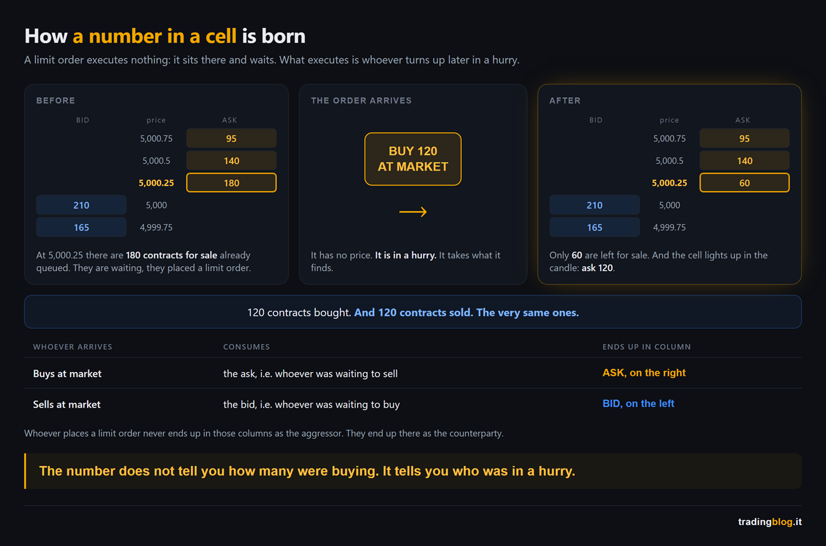The width and height of the screenshot is (826, 546).
Task: Select the highlighted ask 60 cell in AFTER
Action: click(744, 183)
